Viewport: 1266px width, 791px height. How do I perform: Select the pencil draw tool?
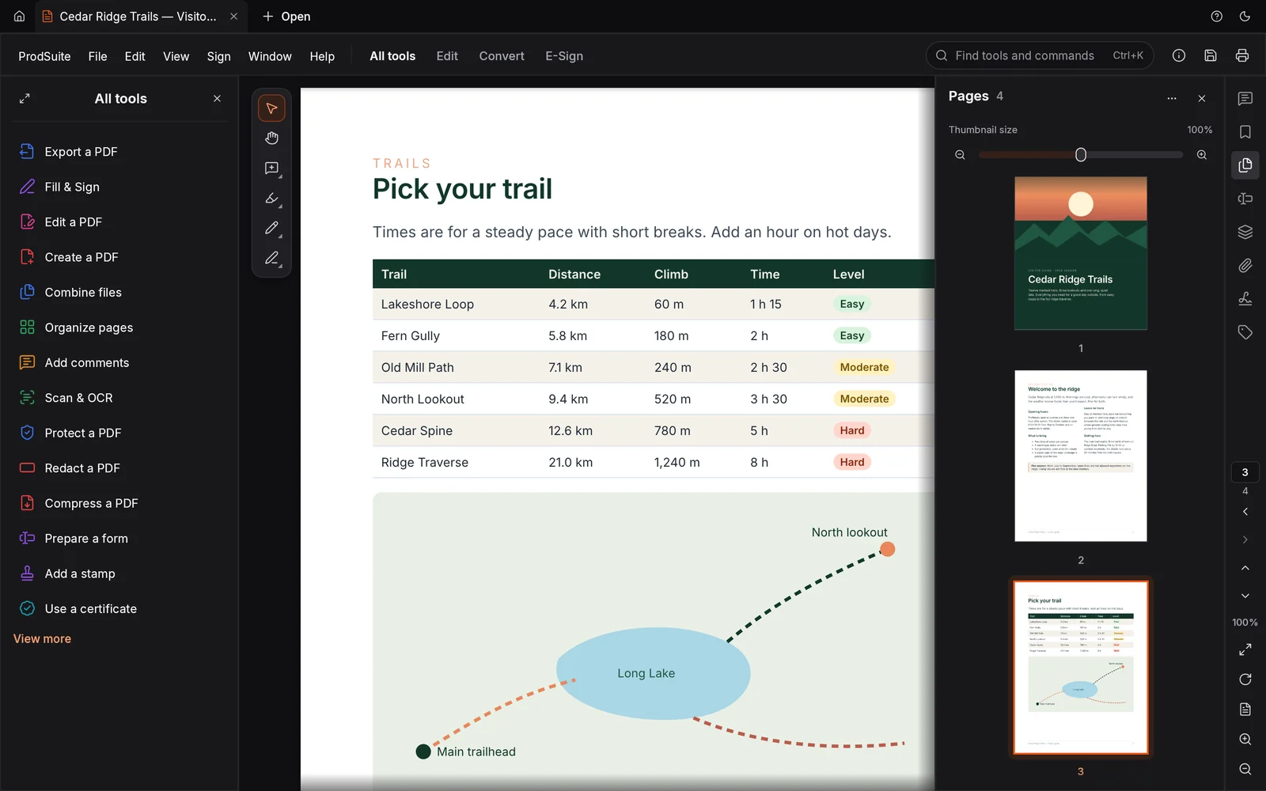pos(271,229)
